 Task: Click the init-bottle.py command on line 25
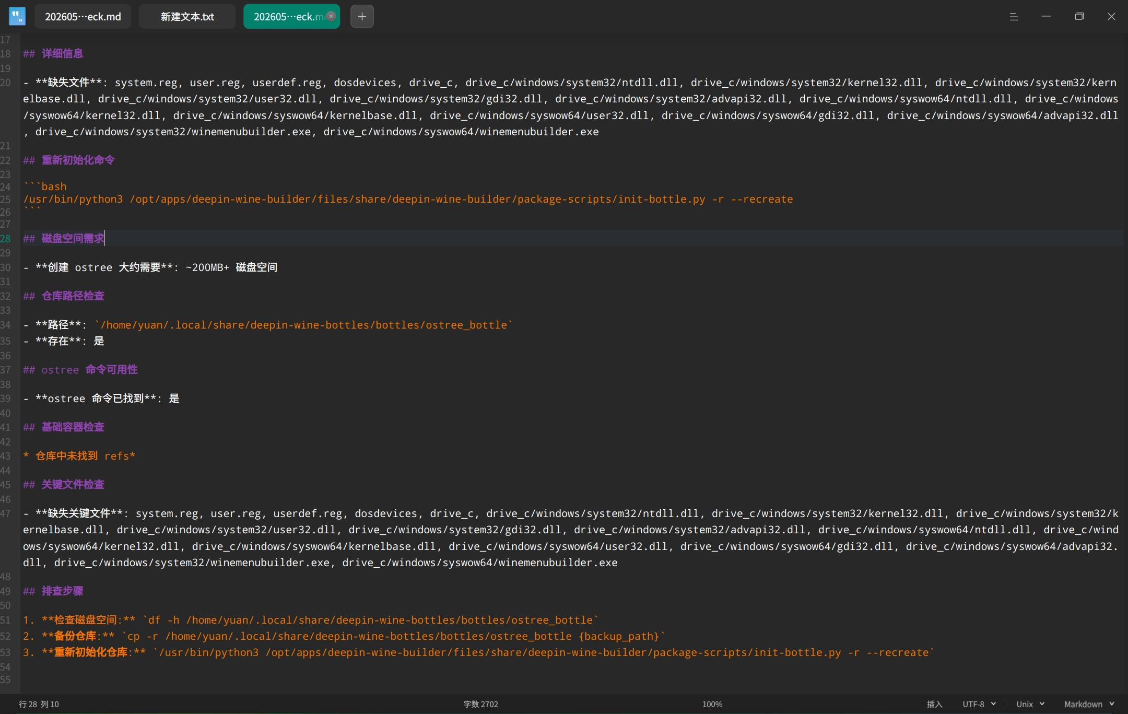[408, 199]
